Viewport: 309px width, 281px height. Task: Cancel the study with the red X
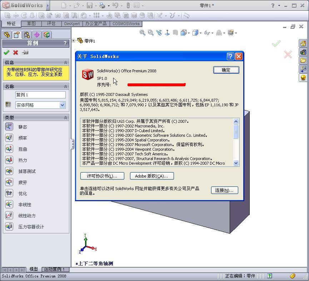tap(16, 53)
